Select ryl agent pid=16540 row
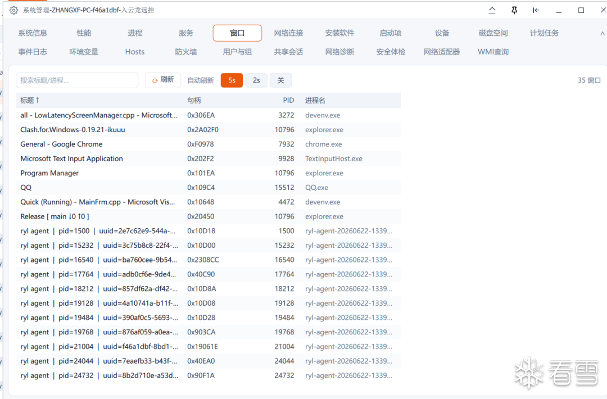 (209, 260)
